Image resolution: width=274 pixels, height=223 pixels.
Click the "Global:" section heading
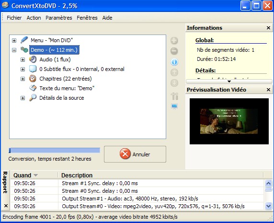[x=205, y=40]
